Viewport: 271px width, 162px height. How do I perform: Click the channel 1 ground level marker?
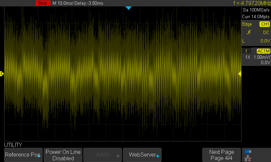tap(2, 74)
